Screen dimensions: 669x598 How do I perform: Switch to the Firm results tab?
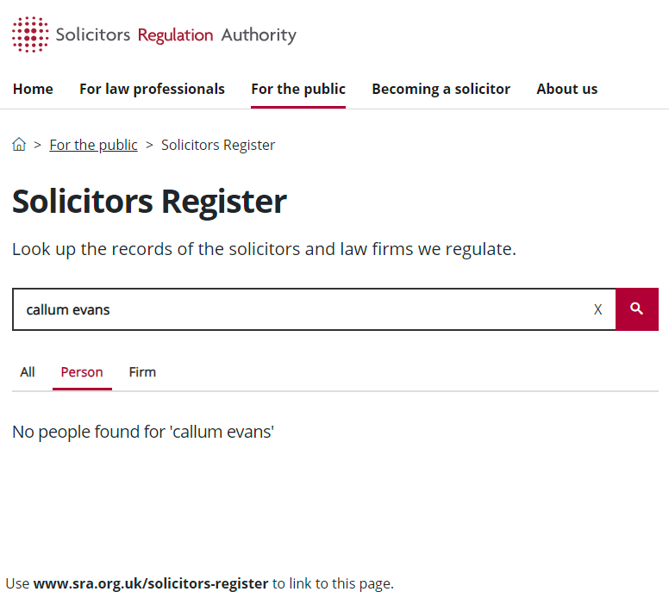[142, 372]
